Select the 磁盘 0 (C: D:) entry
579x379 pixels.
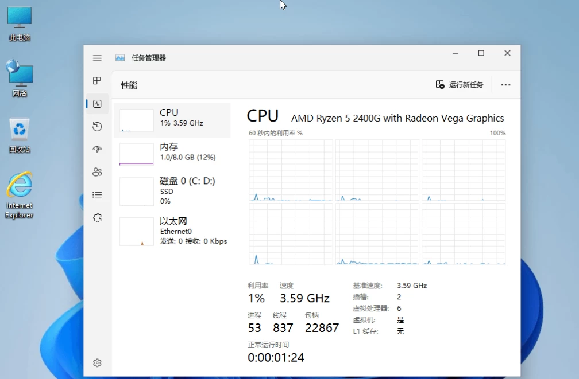[172, 190]
